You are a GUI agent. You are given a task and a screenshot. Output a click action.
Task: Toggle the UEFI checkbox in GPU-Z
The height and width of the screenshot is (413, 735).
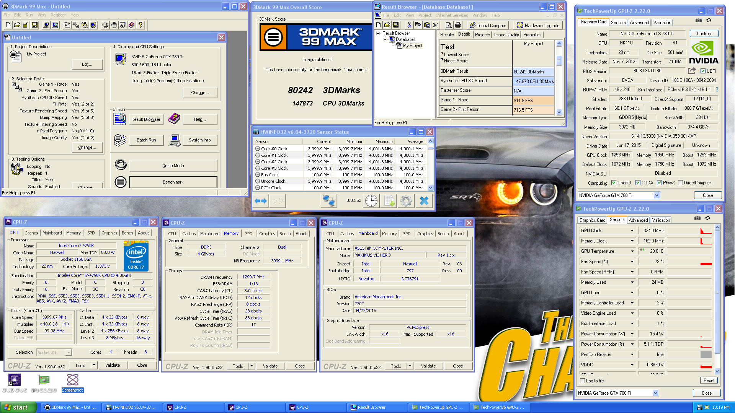pos(703,71)
